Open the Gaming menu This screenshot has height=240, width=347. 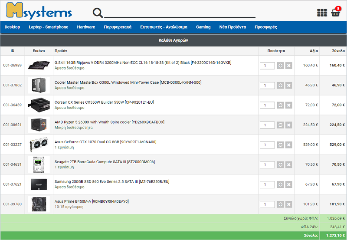(203, 27)
